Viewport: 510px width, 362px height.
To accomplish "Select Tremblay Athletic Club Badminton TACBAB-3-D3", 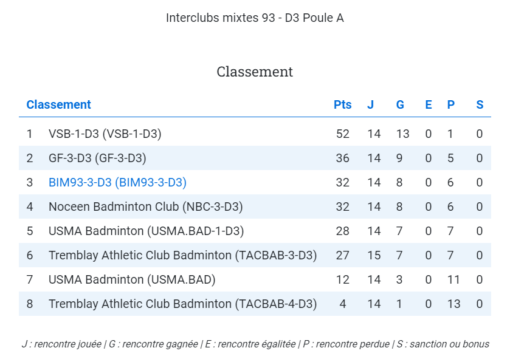I will (x=182, y=255).
